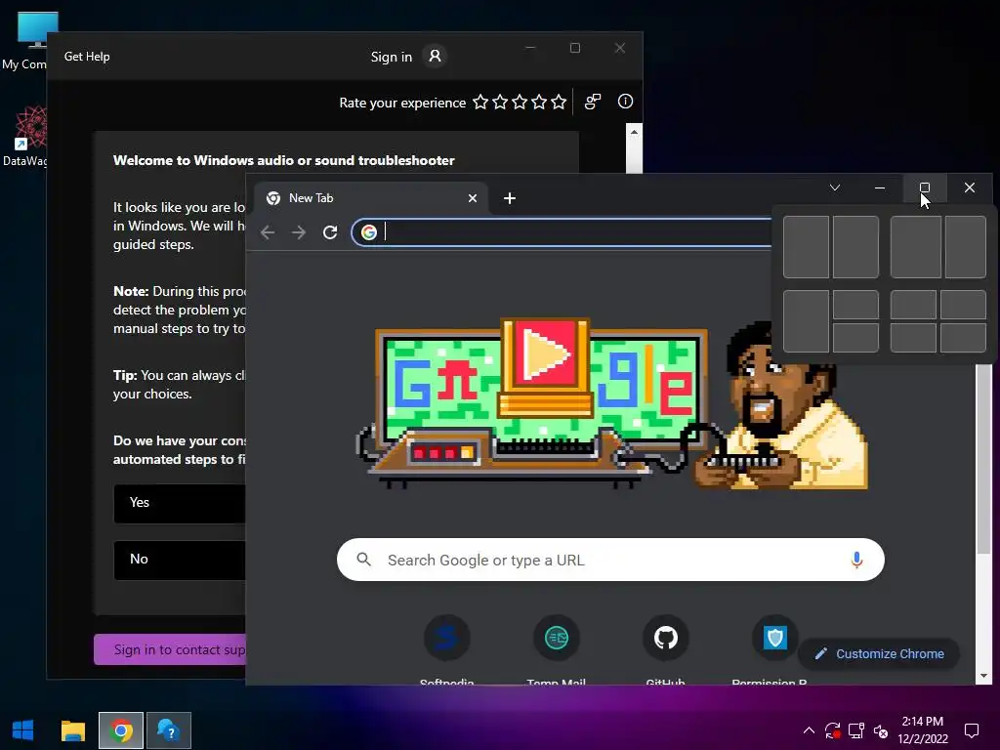The width and height of the screenshot is (1000, 750).
Task: Rate experience with fifth star
Action: (x=559, y=102)
